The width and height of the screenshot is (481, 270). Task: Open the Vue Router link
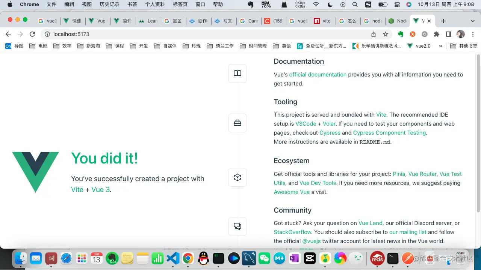pyautogui.click(x=422, y=174)
